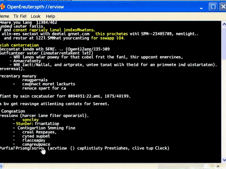The height and width of the screenshot is (169, 226).
Task: Maximize the terminal window
Action: [213, 6]
